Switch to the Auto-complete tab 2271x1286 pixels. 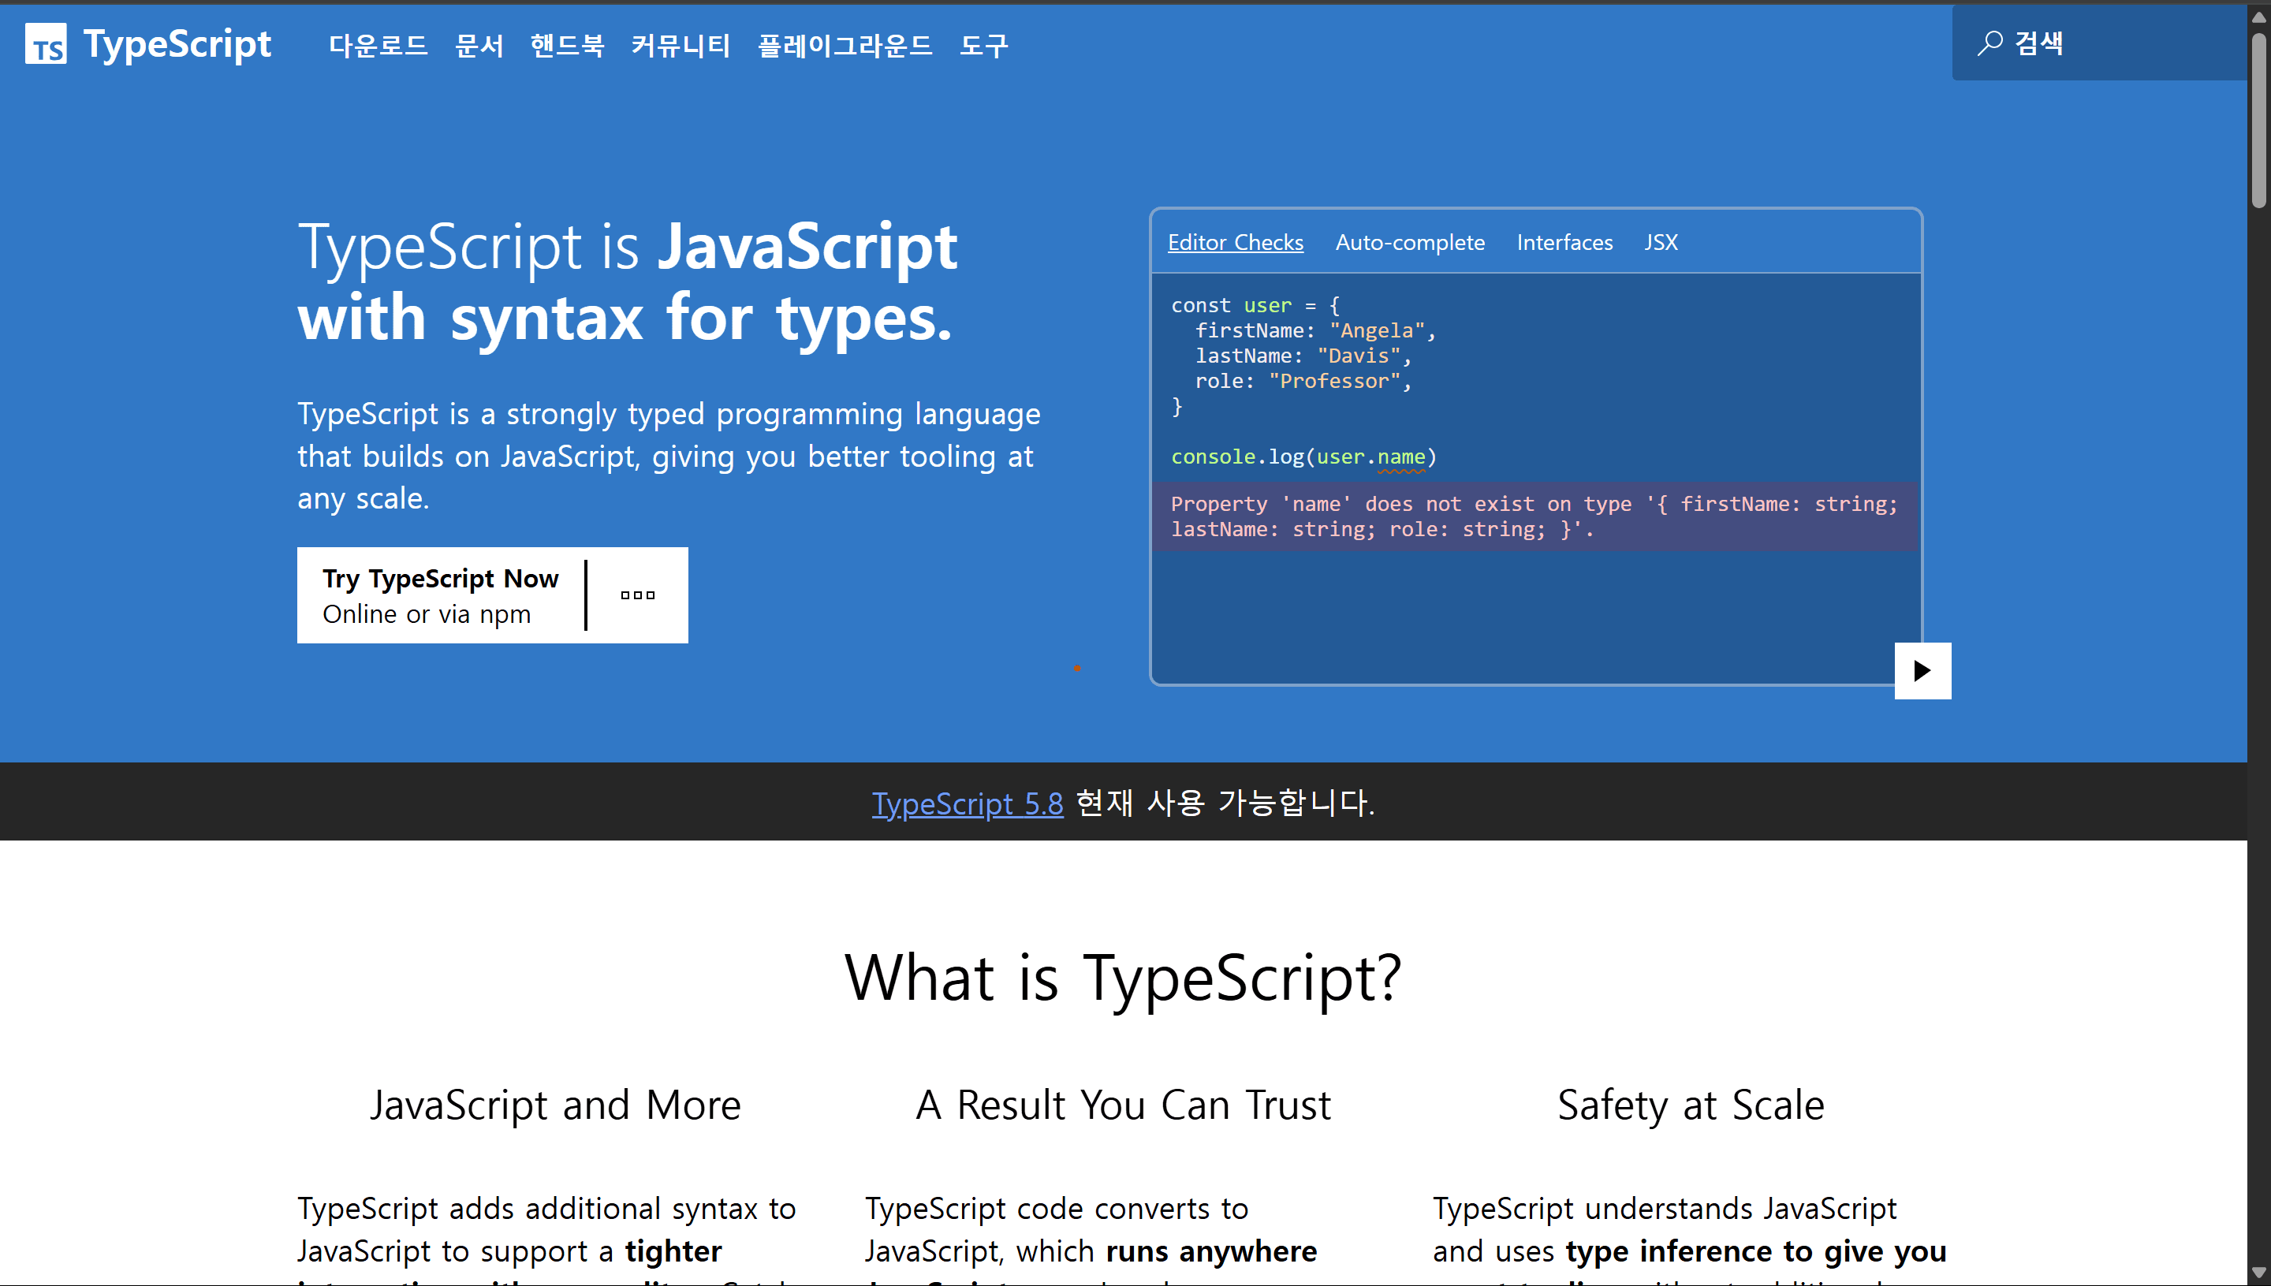tap(1410, 242)
